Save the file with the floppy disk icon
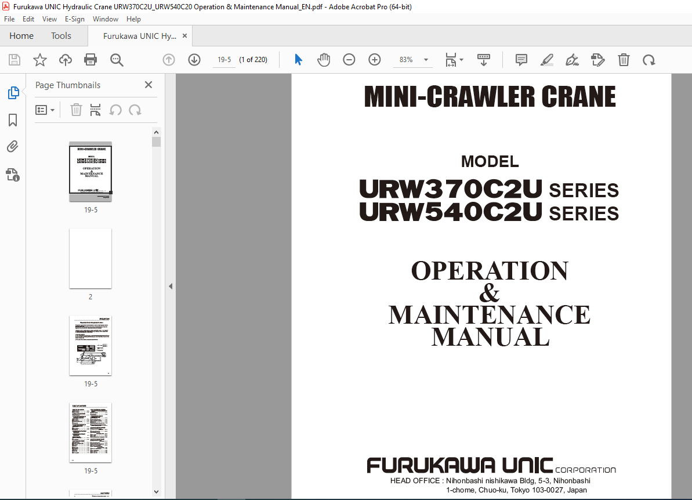 (x=15, y=60)
